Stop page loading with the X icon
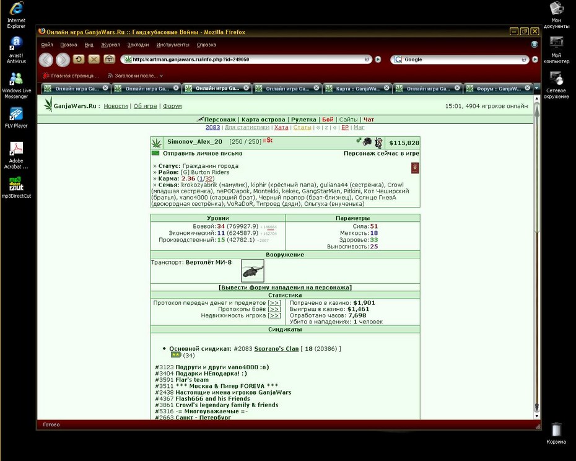The image size is (576, 461). click(x=94, y=59)
